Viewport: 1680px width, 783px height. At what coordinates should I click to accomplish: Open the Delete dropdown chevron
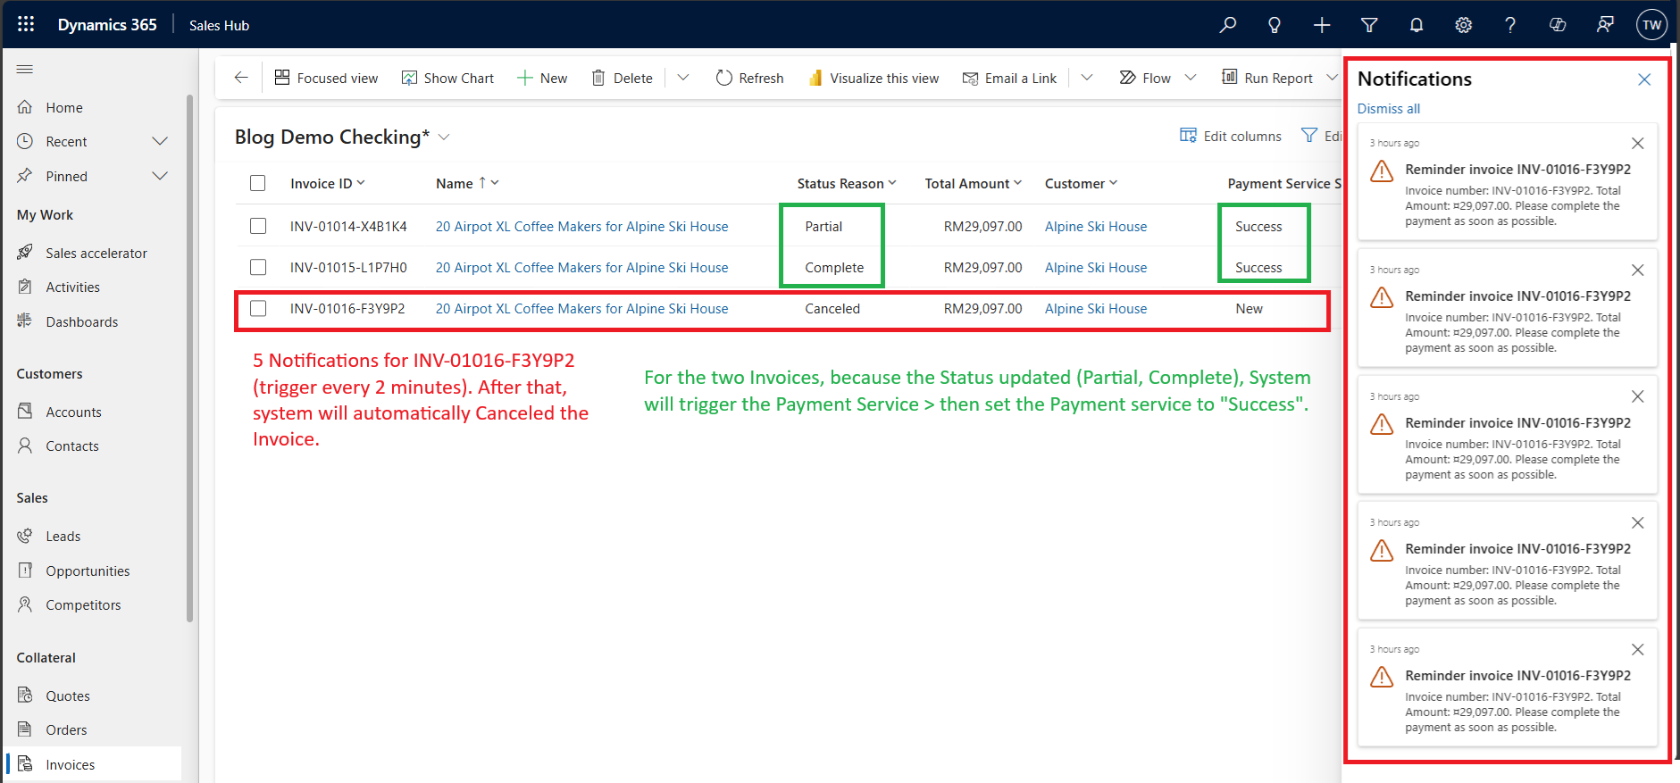[x=683, y=78]
